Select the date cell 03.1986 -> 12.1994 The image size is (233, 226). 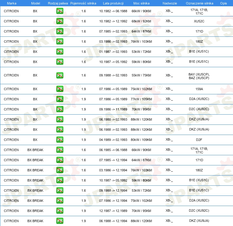point(113,170)
